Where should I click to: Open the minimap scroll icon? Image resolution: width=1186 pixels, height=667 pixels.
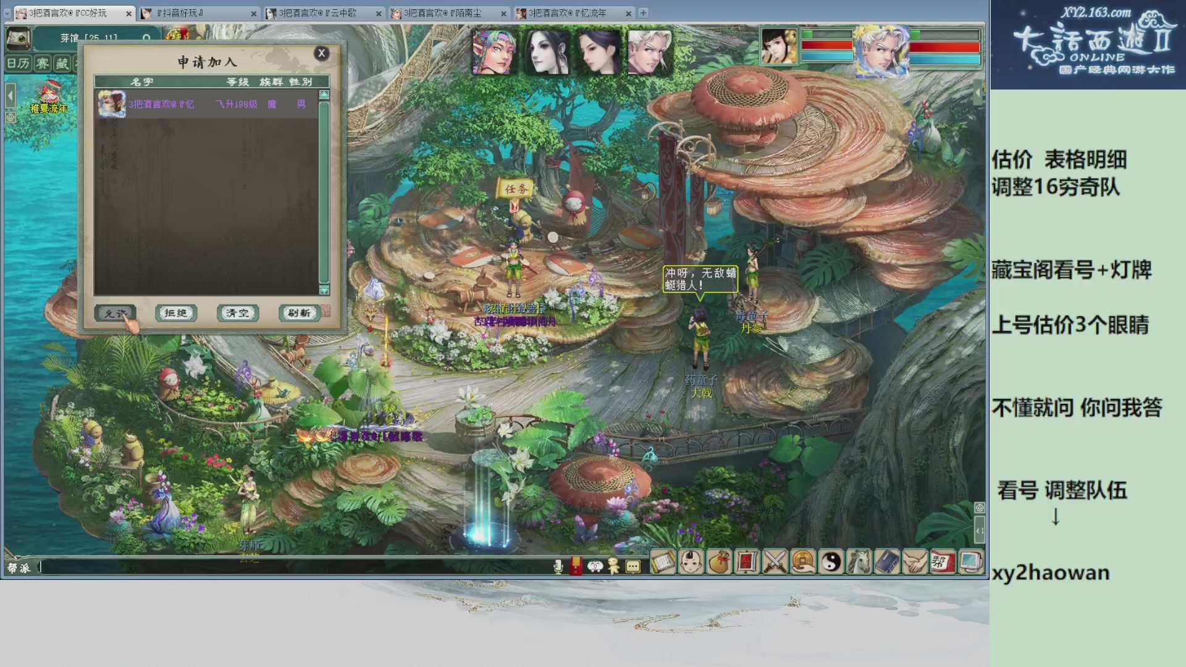(x=19, y=39)
